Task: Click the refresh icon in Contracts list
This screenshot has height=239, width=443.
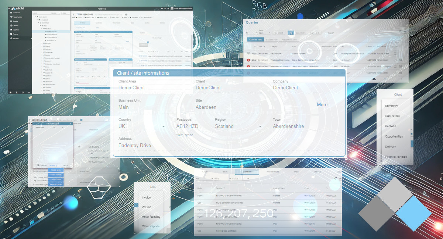Action: 336,178
